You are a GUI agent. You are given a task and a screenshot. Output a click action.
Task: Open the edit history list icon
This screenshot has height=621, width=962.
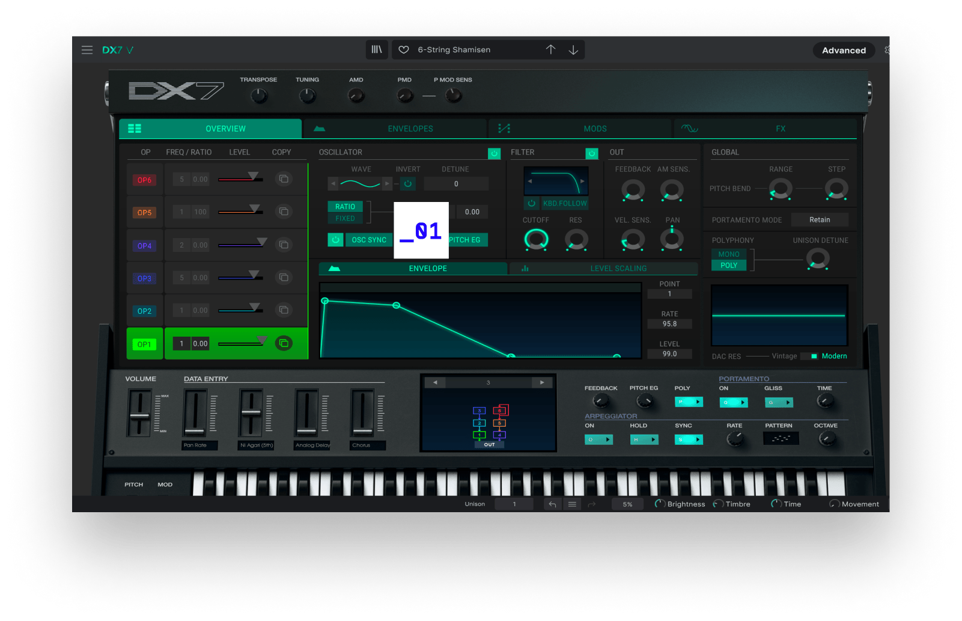click(x=572, y=504)
